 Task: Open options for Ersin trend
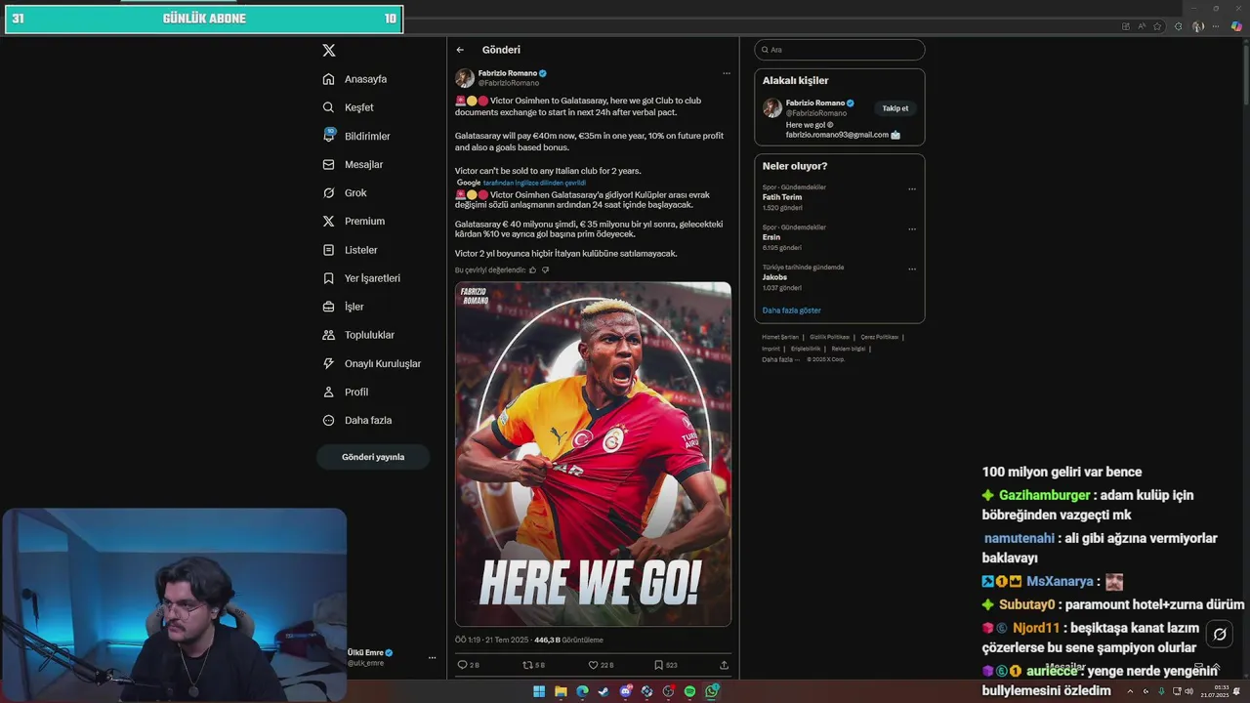(912, 228)
